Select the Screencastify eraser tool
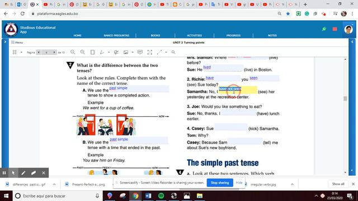358x201 pixels. point(34,173)
